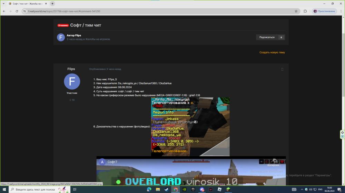
Task: Reload the current forum page
Action: click(x=17, y=11)
